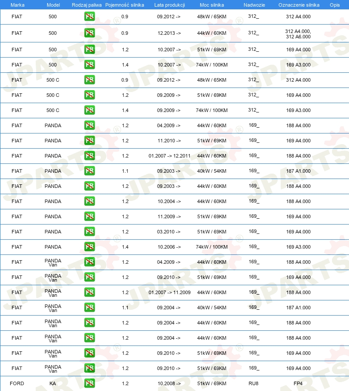
Task: Select the '10.2006 ->' production date cell
Action: click(x=169, y=247)
